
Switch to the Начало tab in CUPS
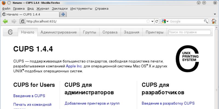(28, 32)
